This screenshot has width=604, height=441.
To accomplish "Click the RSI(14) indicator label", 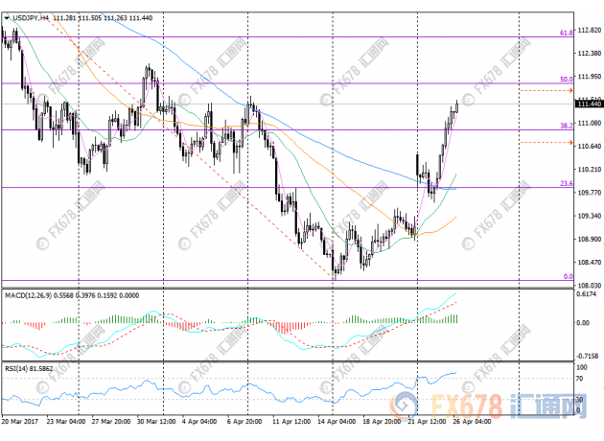I will point(17,367).
